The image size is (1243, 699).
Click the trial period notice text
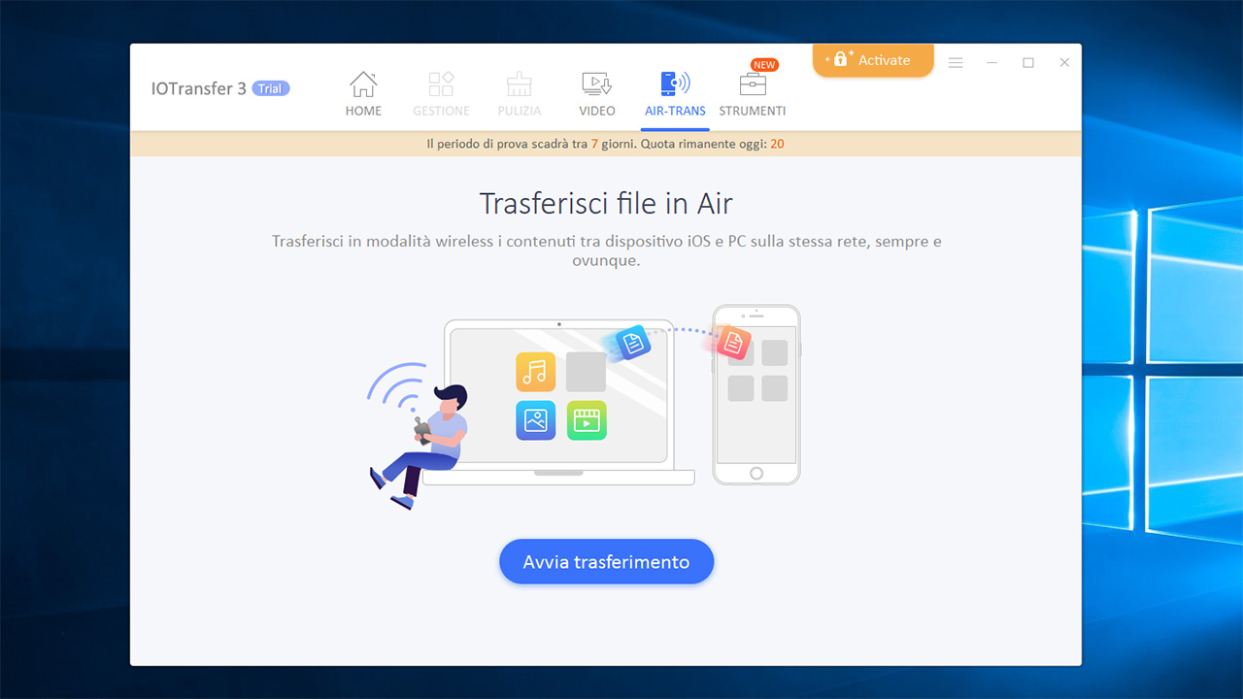click(x=606, y=144)
